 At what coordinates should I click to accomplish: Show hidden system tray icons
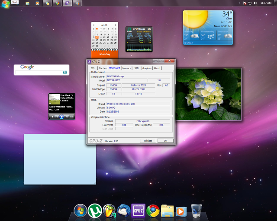click(239, 3)
